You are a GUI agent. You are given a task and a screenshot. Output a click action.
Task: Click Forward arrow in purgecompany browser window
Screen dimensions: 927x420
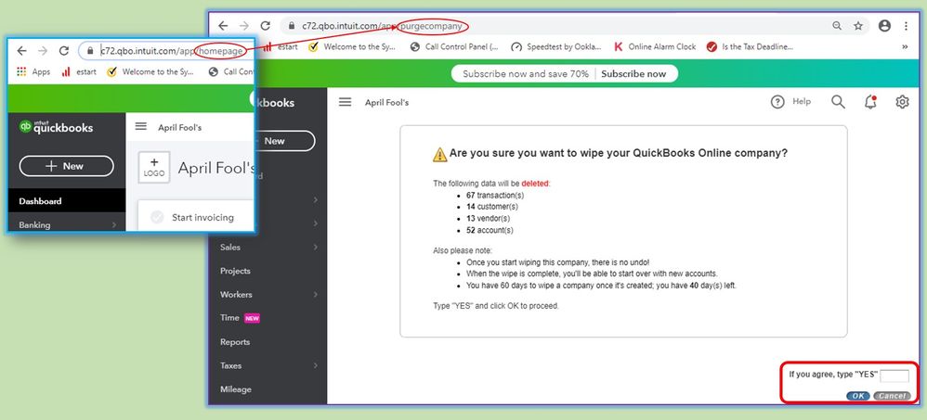243,26
